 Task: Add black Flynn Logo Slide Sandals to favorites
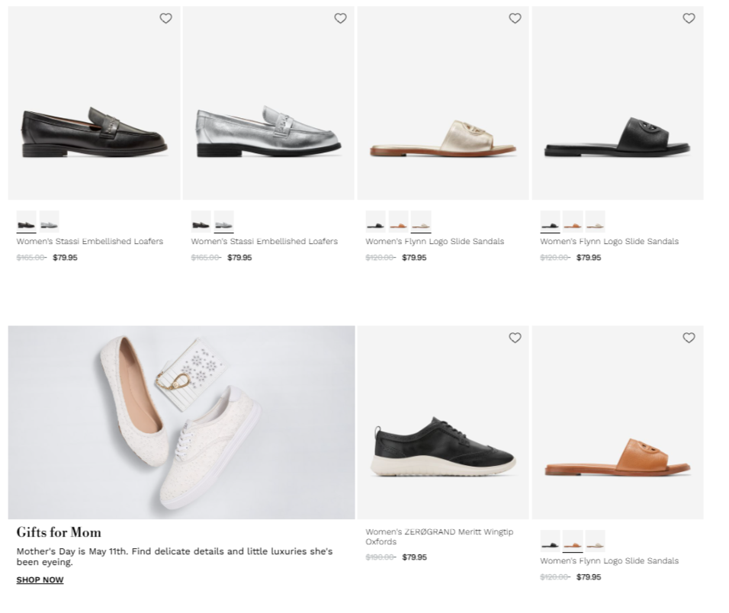[x=689, y=18]
